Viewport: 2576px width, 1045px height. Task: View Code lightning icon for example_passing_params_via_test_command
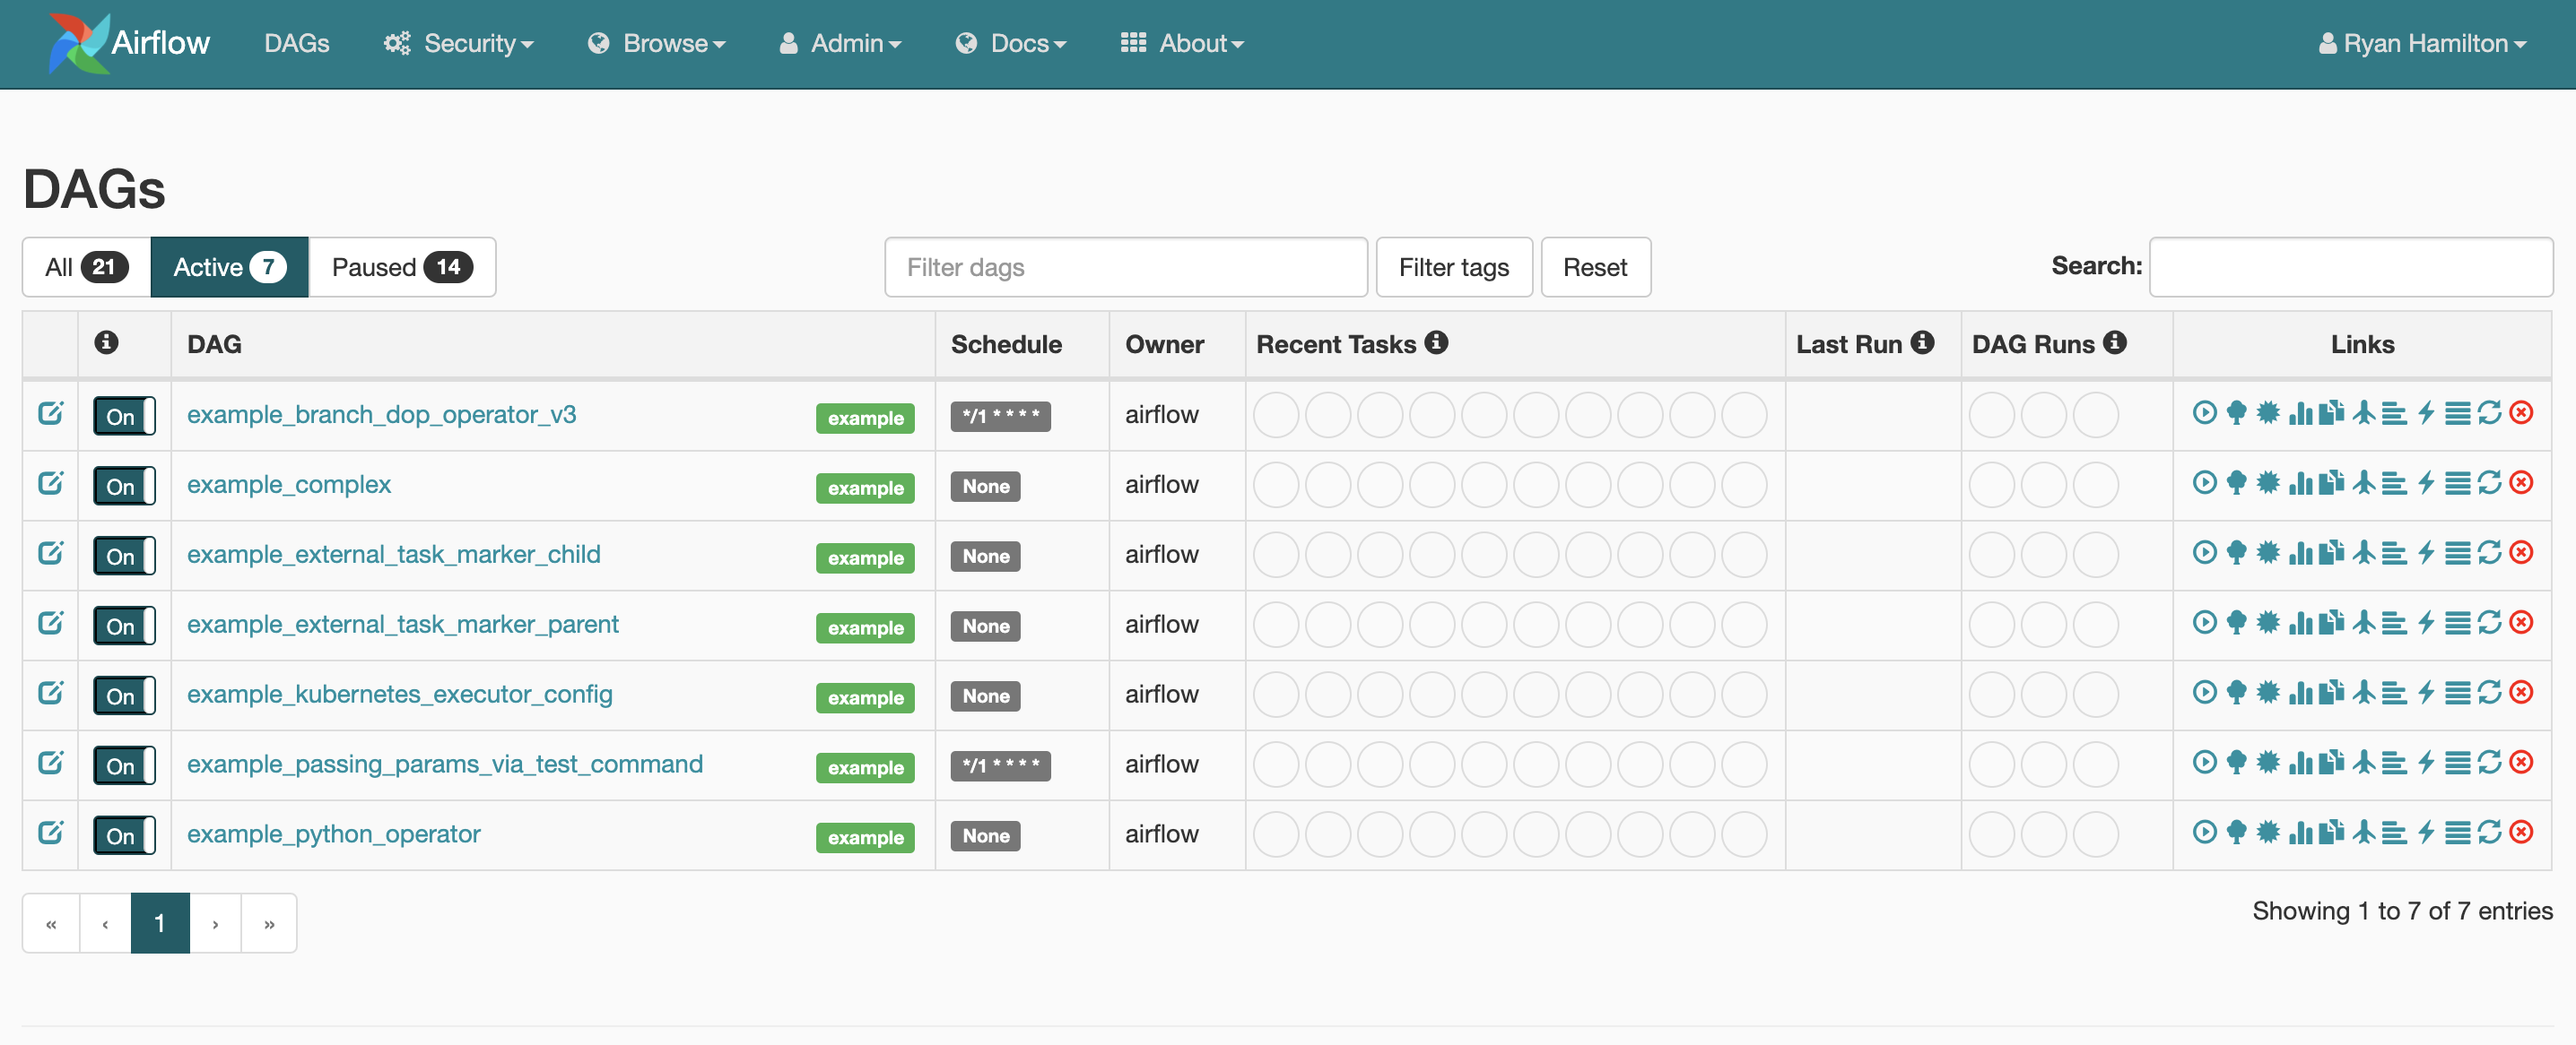2426,763
